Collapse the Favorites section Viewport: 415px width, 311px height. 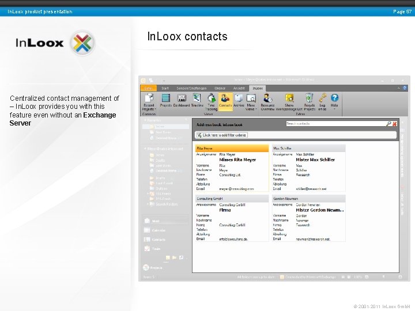[x=145, y=120]
